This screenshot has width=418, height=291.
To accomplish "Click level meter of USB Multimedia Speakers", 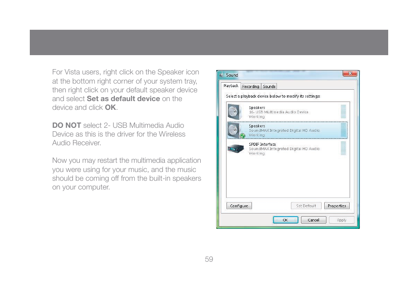I will point(344,112).
